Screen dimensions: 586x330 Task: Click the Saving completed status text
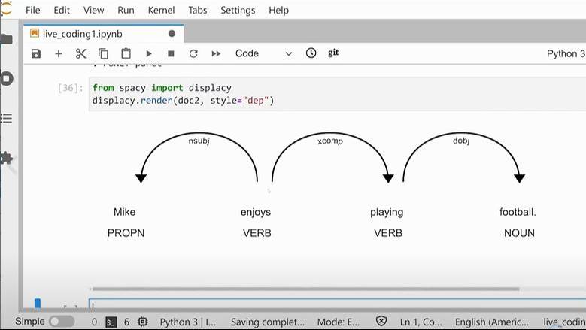click(x=268, y=322)
